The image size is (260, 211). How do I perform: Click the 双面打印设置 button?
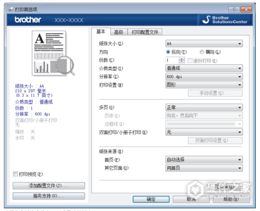pos(215,141)
